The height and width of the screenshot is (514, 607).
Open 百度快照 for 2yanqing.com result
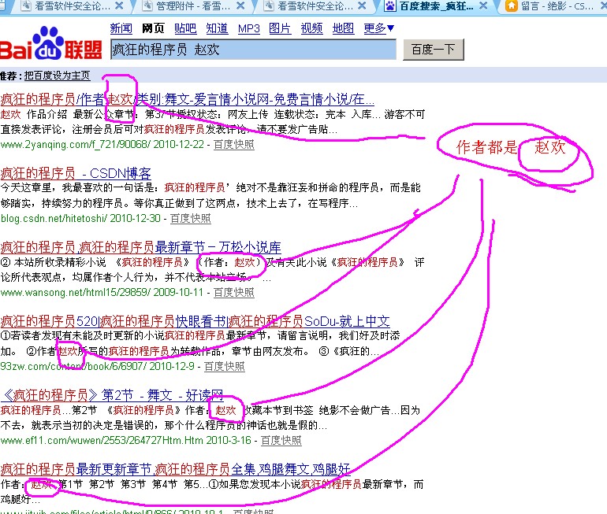point(234,145)
